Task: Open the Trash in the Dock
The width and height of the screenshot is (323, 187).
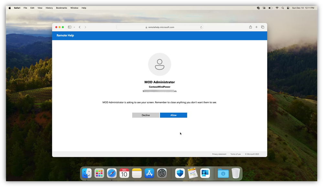Action: (x=236, y=173)
